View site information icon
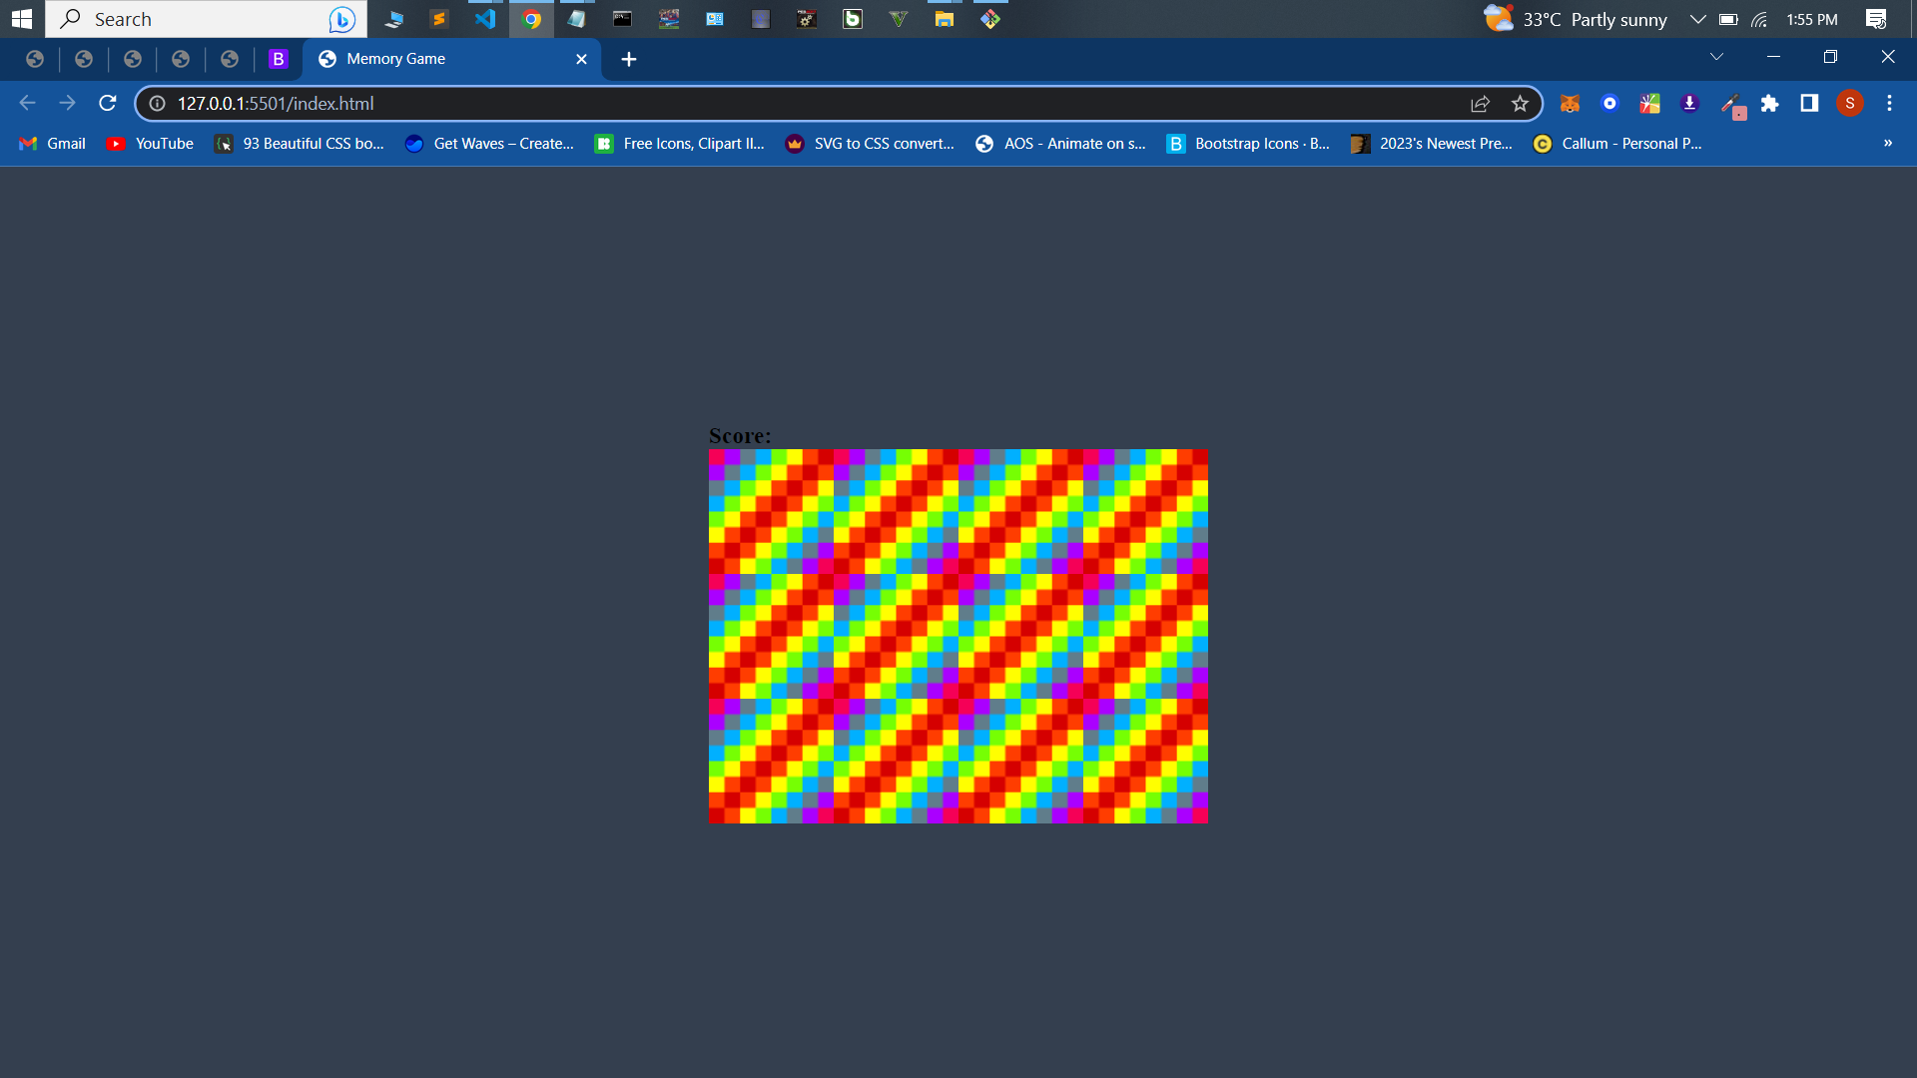The height and width of the screenshot is (1078, 1917). 157,103
